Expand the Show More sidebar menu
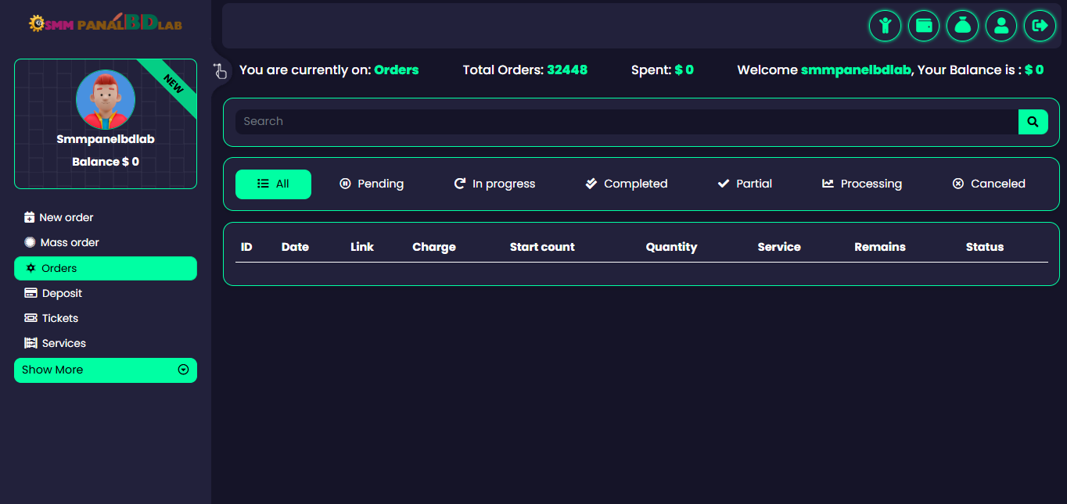1067x504 pixels. click(x=106, y=370)
